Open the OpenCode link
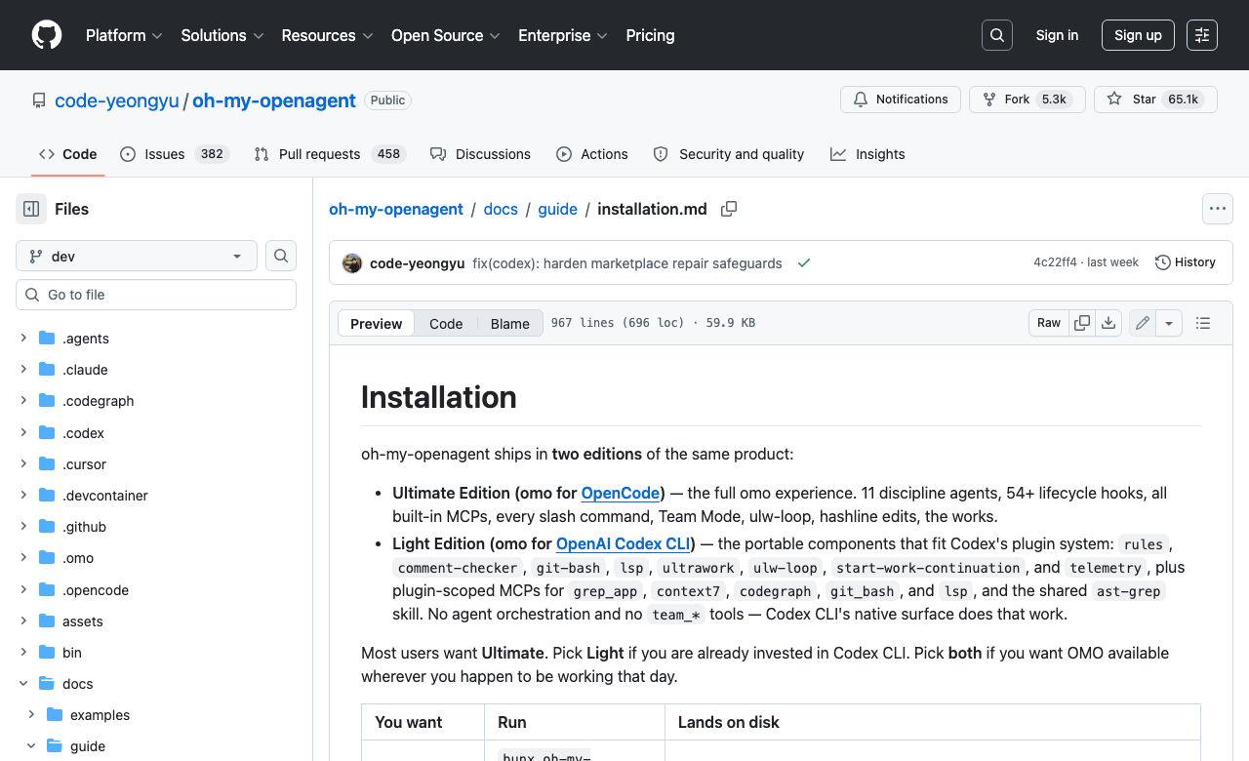1249x761 pixels. pos(621,493)
